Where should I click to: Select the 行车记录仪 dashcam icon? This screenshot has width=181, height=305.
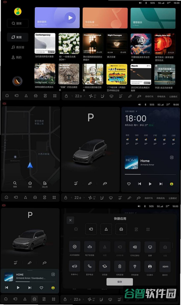coord(135,247)
